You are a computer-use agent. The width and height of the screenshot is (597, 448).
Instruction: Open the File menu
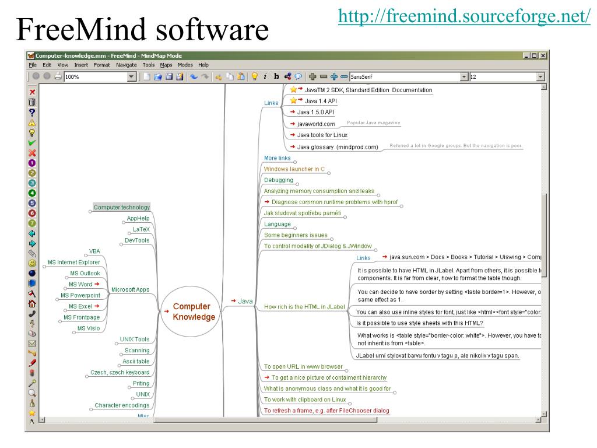[33, 65]
